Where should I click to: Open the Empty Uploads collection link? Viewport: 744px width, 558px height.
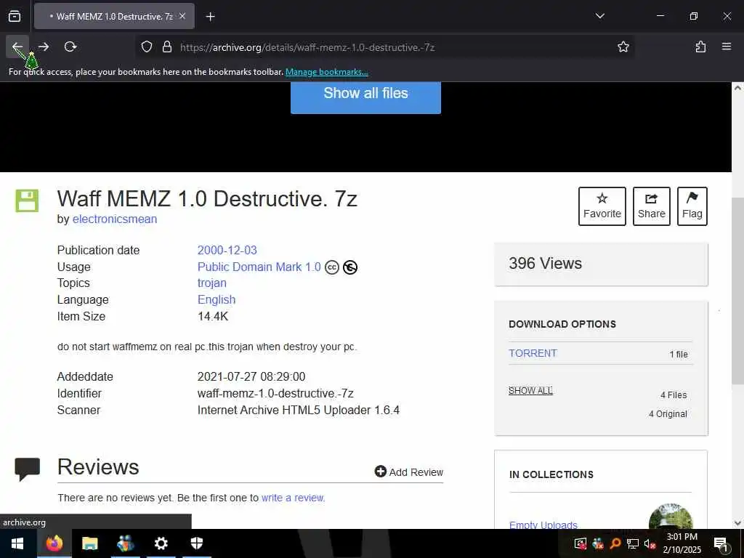tap(543, 525)
